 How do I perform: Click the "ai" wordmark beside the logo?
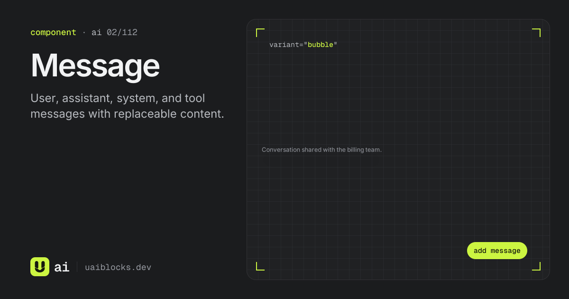click(x=62, y=267)
